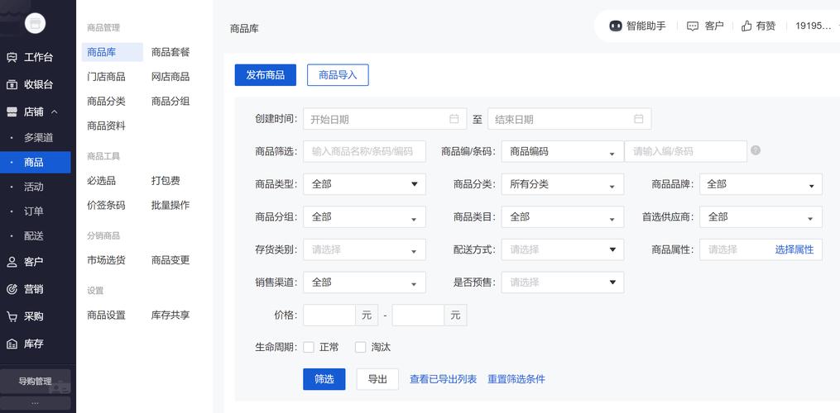Viewport: 840px width, 413px height.
Task: Go to 活动 in sidebar
Action: coord(36,187)
